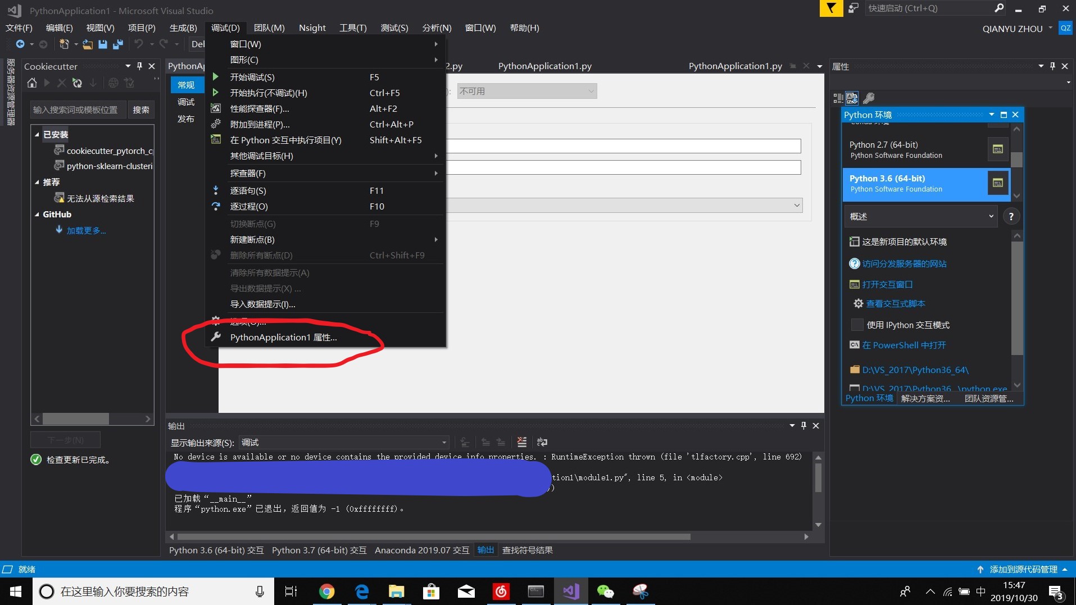Open File Explorer from taskbar
Screen dimensions: 1076x605
tap(397, 591)
